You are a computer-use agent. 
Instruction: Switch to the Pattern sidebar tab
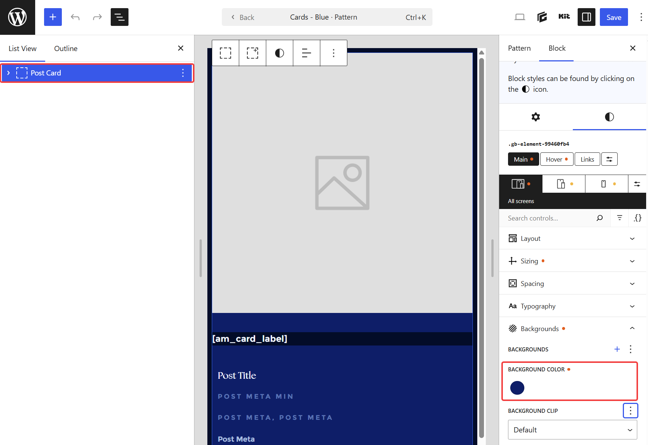point(519,48)
